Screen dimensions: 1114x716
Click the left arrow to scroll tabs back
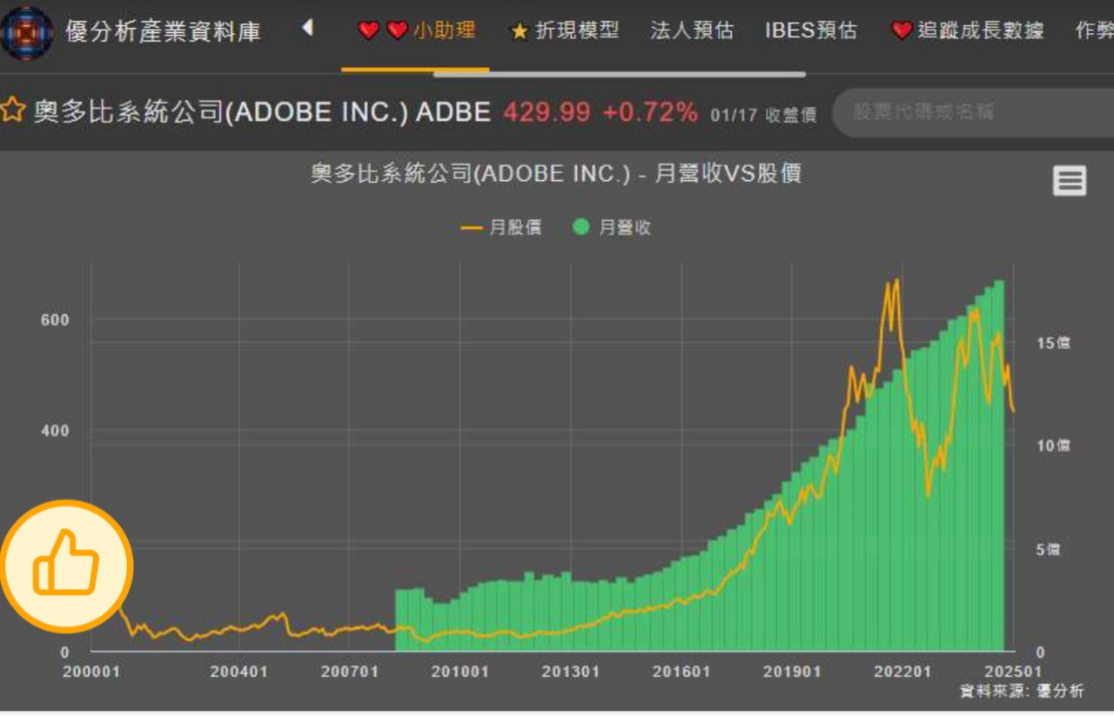(x=306, y=29)
